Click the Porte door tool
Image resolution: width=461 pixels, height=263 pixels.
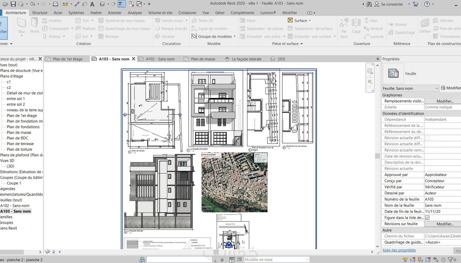[x=34, y=25]
